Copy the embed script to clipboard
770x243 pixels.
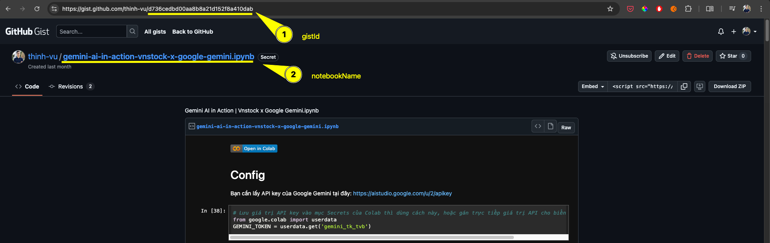684,86
